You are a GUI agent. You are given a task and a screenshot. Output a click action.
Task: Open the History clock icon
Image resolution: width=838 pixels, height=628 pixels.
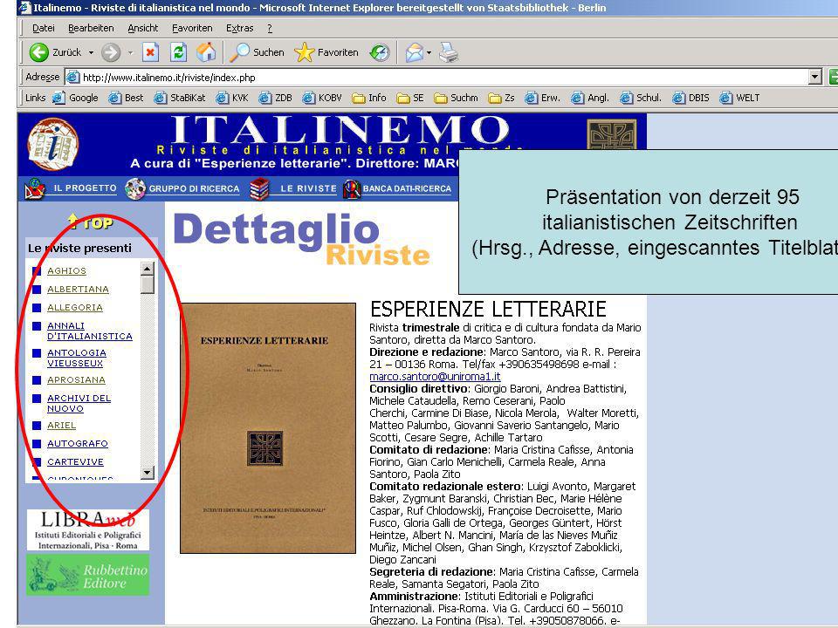tap(380, 52)
